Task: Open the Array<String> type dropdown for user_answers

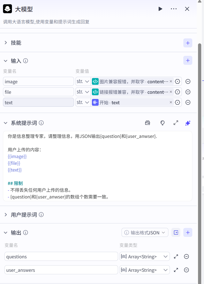Action: coord(144,270)
